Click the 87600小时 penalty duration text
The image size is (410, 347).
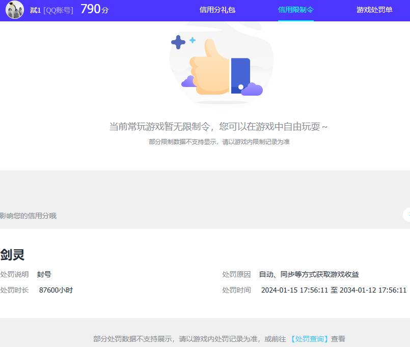pyautogui.click(x=56, y=290)
